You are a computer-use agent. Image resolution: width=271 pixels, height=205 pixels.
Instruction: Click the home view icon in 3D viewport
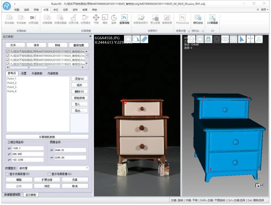click(191, 39)
